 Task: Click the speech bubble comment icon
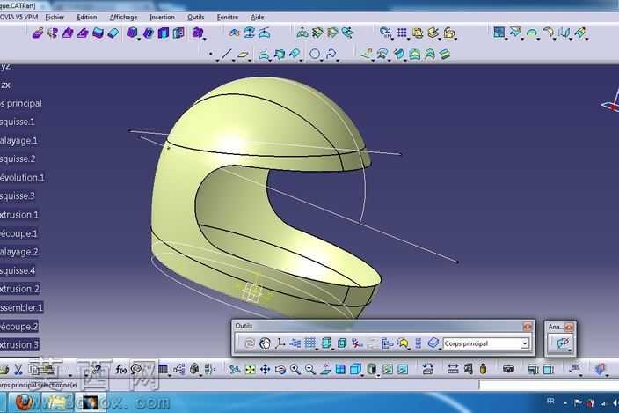(136, 369)
